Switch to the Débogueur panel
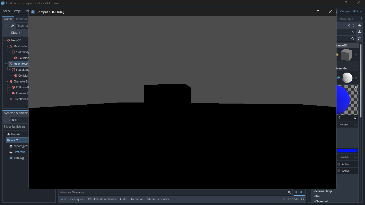Viewport: 365px width, 205px height. tap(77, 199)
